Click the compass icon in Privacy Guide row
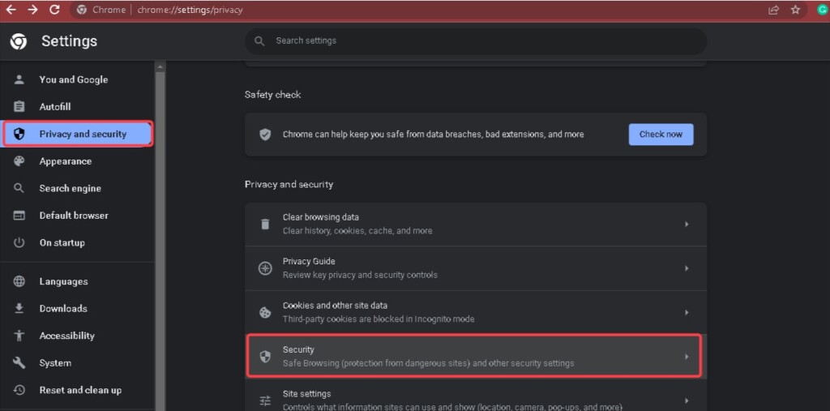The width and height of the screenshot is (830, 411). click(265, 268)
